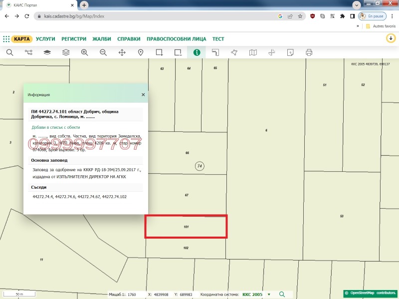The width and height of the screenshot is (399, 299).
Task: Open the OpenStreetMap contributors link
Action: tap(371, 294)
